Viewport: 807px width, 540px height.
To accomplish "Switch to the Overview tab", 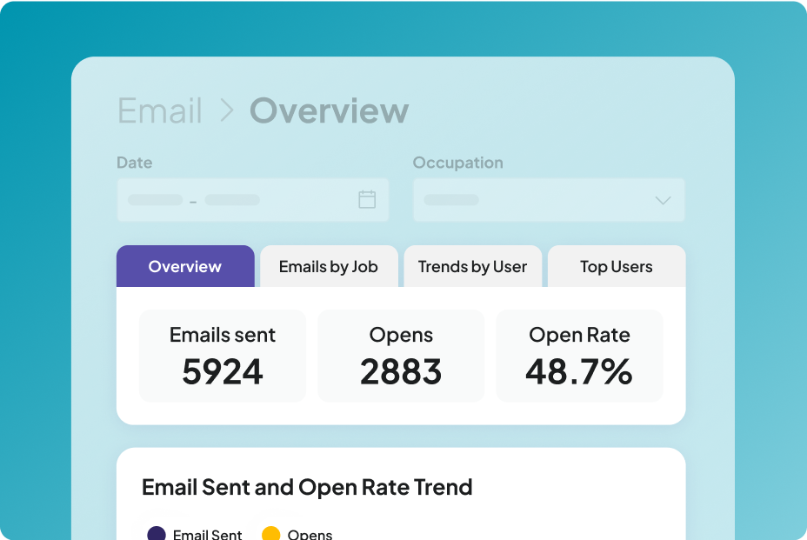I will 185,267.
